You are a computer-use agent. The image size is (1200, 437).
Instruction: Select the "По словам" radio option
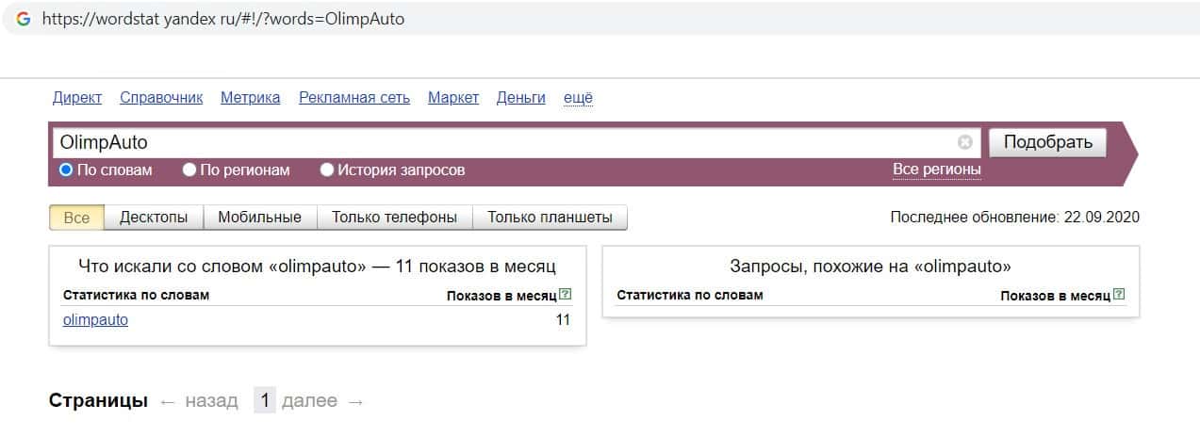(x=66, y=170)
